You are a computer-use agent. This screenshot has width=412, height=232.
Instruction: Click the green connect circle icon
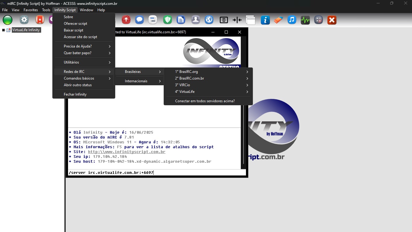[8, 20]
